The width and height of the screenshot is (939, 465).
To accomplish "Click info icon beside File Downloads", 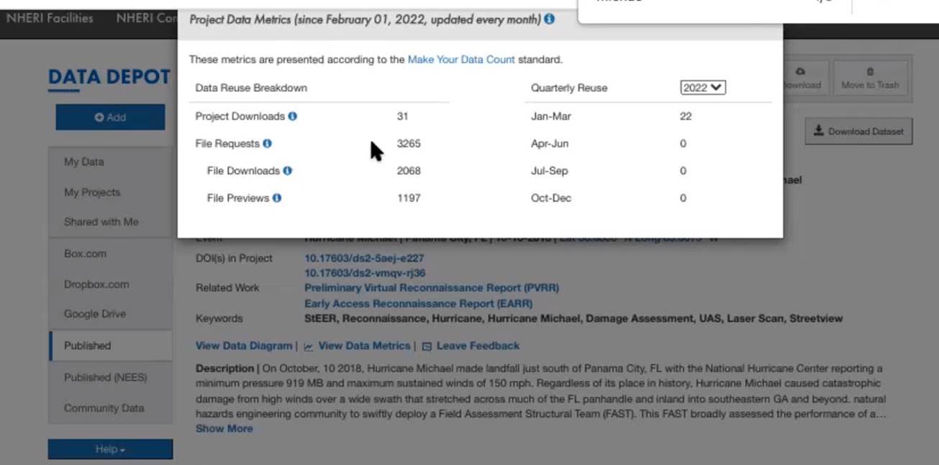I will coord(288,171).
